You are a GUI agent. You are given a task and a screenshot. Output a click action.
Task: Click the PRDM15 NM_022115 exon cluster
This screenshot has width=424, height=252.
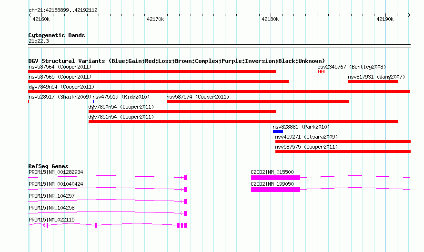[182, 225]
